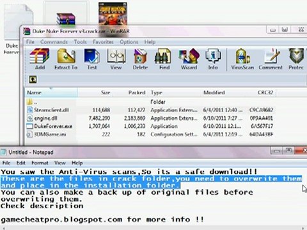Click the Notepad title bar icon

point(3,152)
